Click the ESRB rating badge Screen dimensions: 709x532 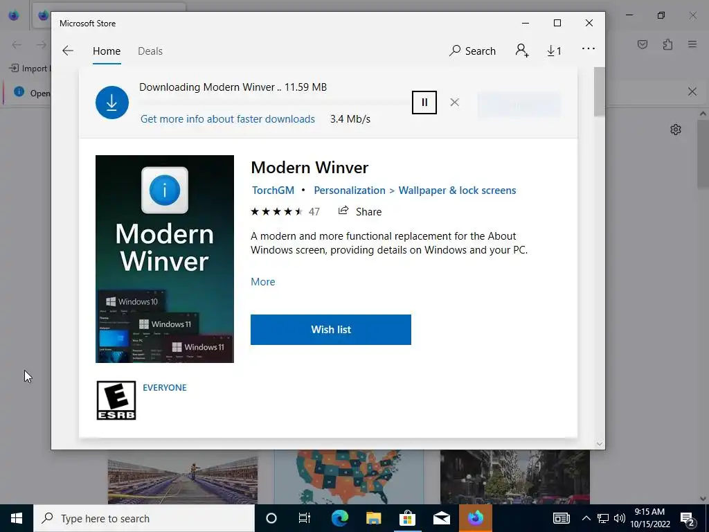(x=116, y=400)
